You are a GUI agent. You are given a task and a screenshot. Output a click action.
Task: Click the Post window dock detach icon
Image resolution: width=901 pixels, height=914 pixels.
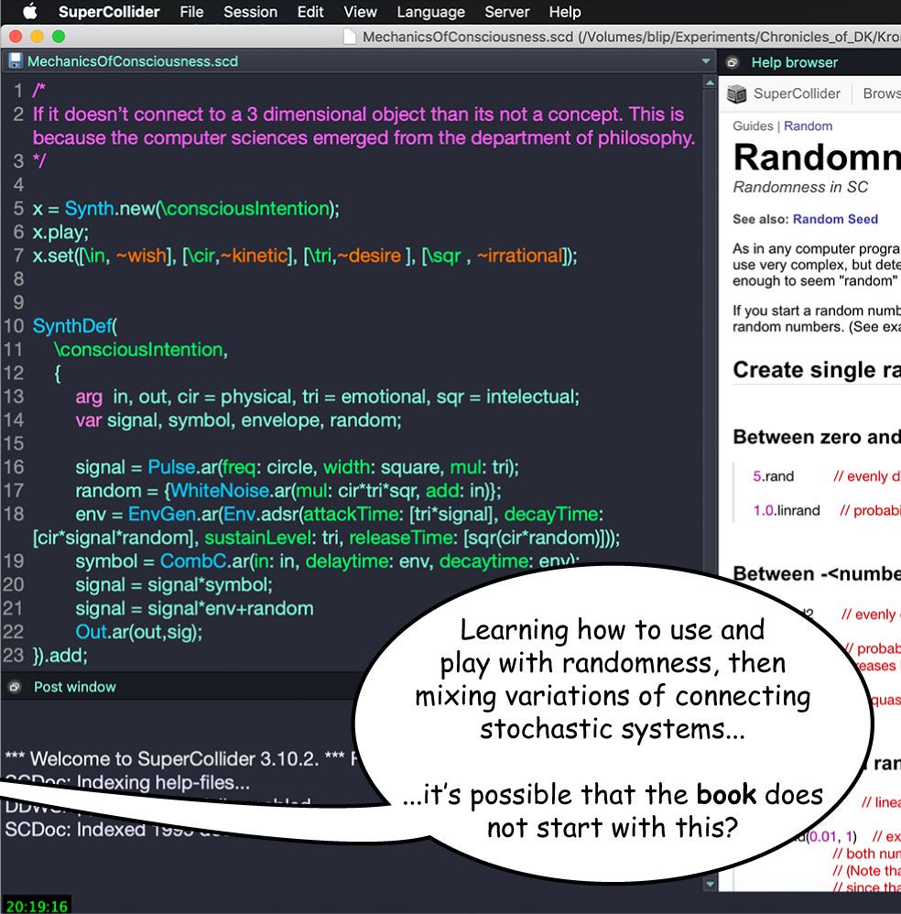pyautogui.click(x=15, y=687)
